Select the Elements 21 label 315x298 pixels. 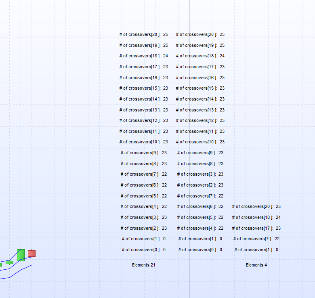click(143, 265)
